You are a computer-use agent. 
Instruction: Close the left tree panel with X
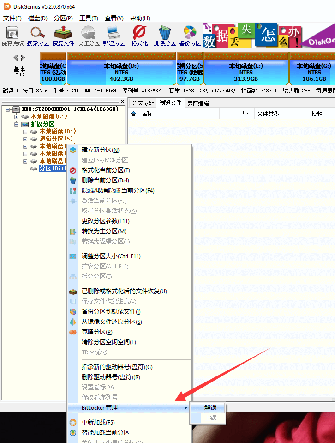(123, 101)
